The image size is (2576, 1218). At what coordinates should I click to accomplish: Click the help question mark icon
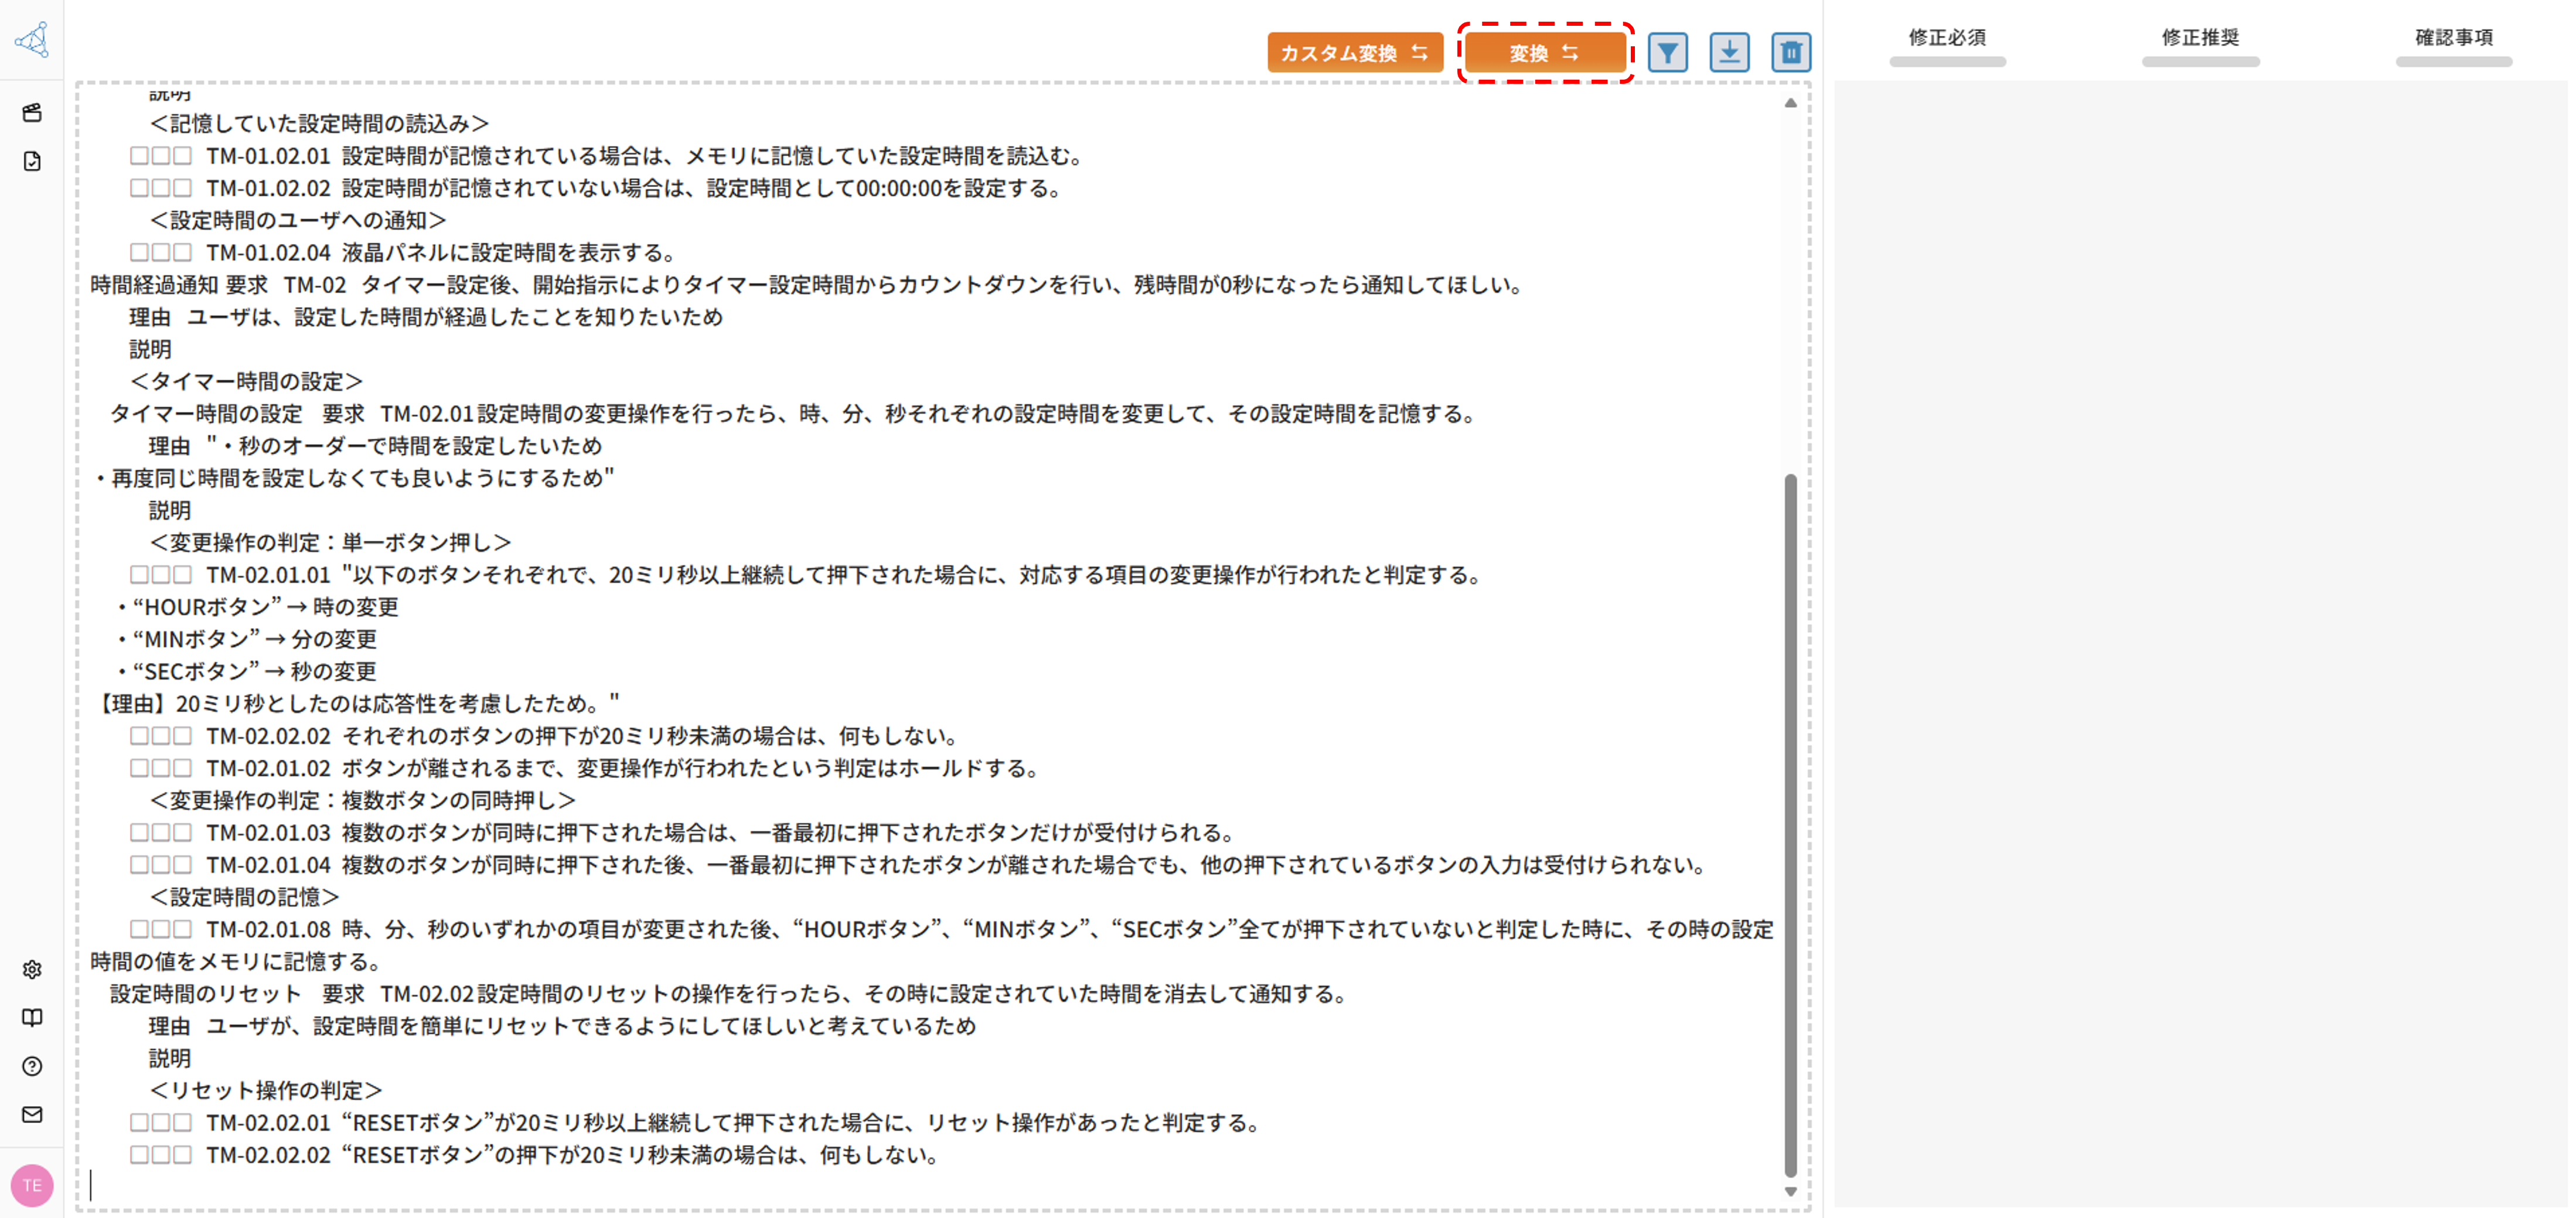coord(32,1067)
